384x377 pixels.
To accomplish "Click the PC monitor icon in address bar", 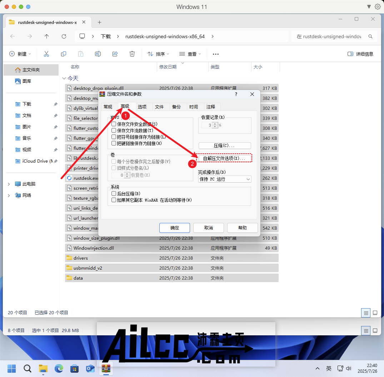I will (82, 36).
